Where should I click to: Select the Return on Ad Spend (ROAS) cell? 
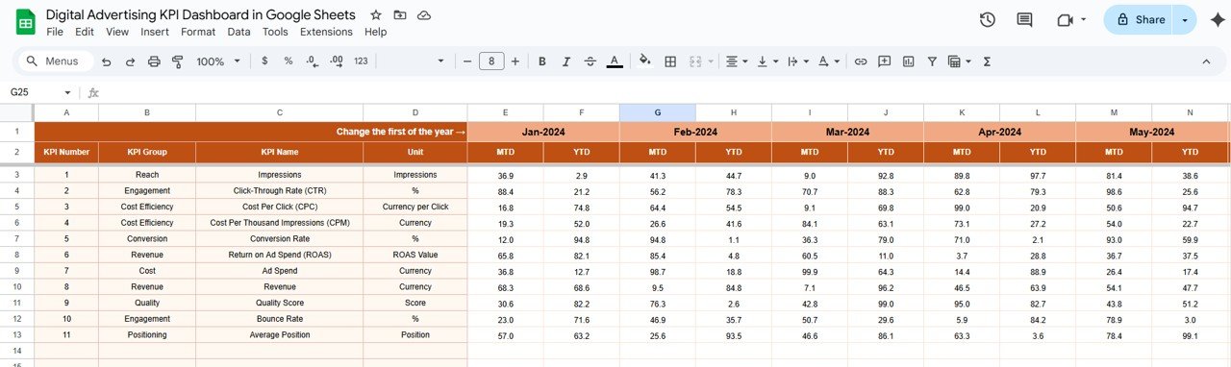tap(279, 255)
